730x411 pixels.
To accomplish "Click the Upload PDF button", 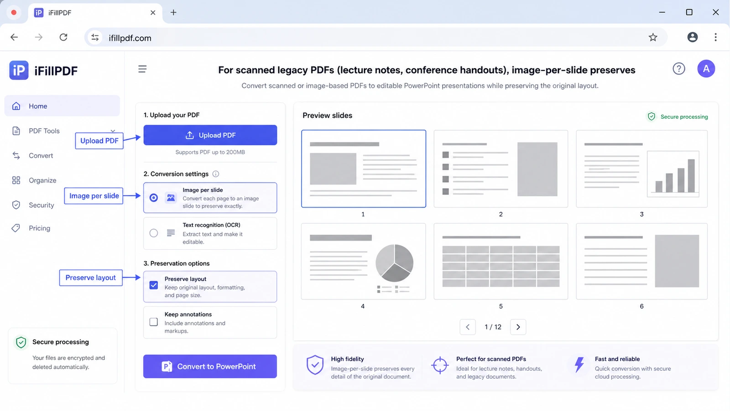I will 210,135.
